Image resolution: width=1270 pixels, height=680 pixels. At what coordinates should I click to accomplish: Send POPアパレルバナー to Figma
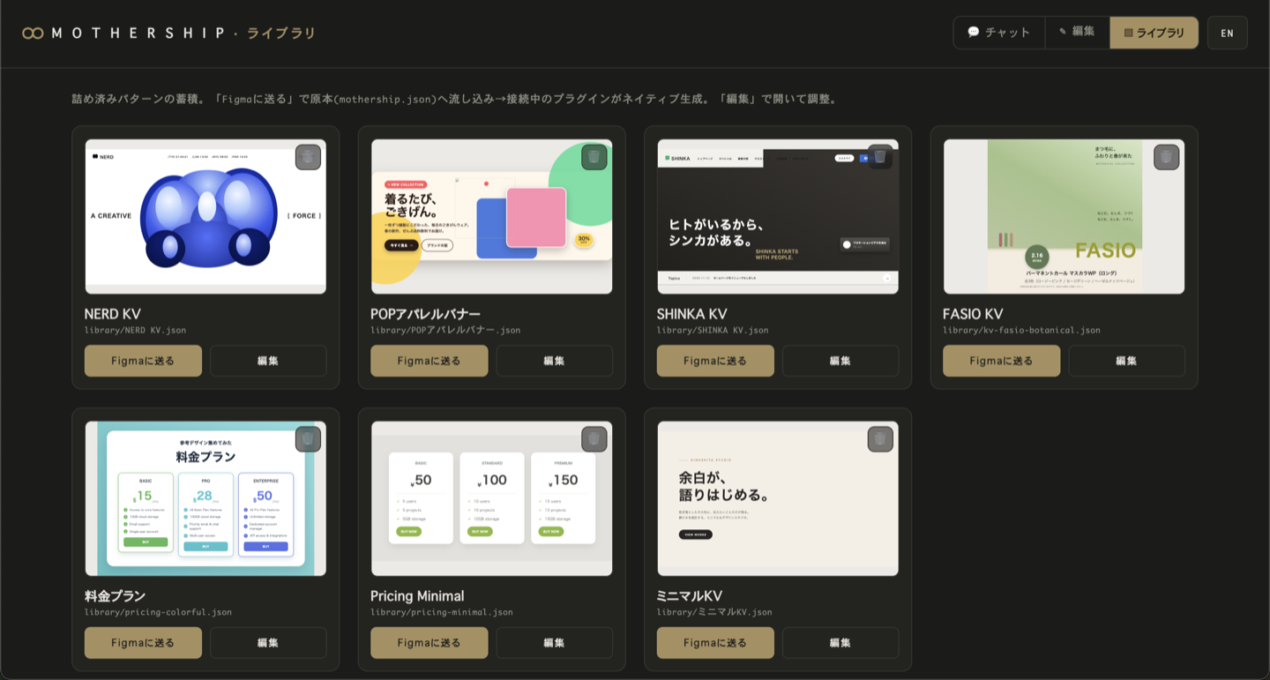pos(430,361)
